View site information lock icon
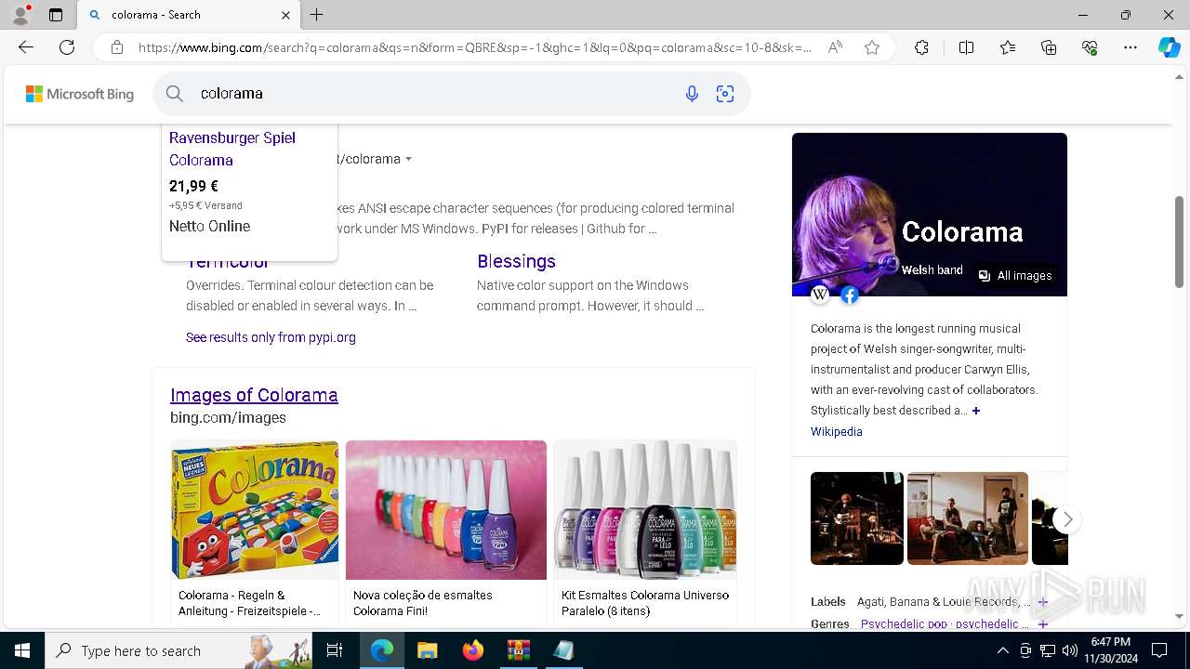This screenshot has width=1190, height=669. (117, 47)
